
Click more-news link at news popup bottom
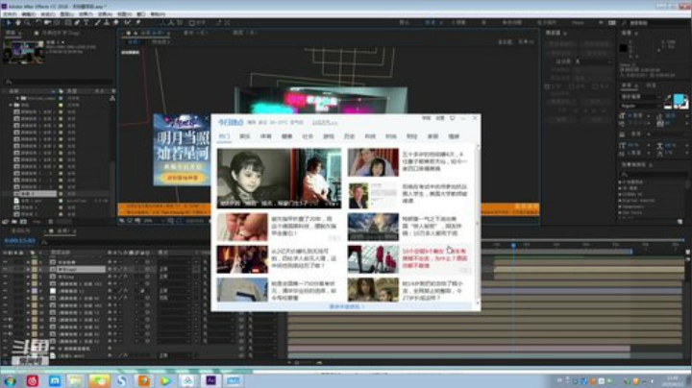coord(346,306)
